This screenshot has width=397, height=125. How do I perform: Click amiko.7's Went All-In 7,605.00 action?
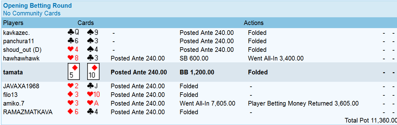tap(207, 104)
